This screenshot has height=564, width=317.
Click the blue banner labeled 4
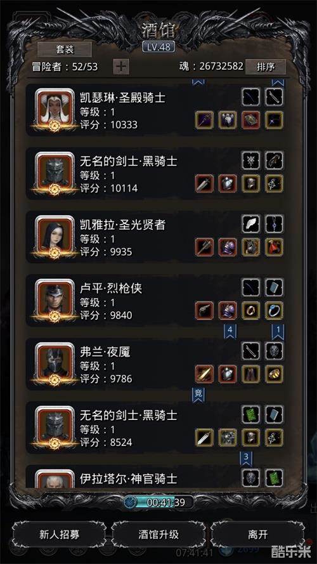coord(230,331)
